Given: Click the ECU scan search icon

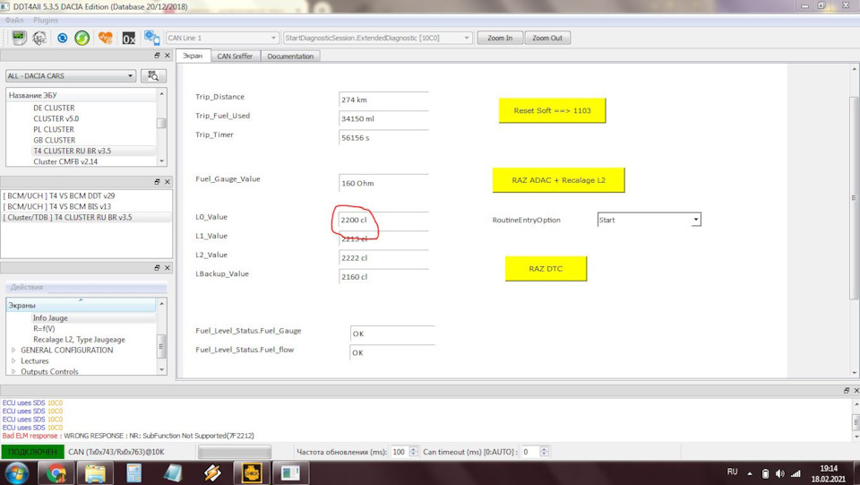Looking at the screenshot, I should point(154,76).
